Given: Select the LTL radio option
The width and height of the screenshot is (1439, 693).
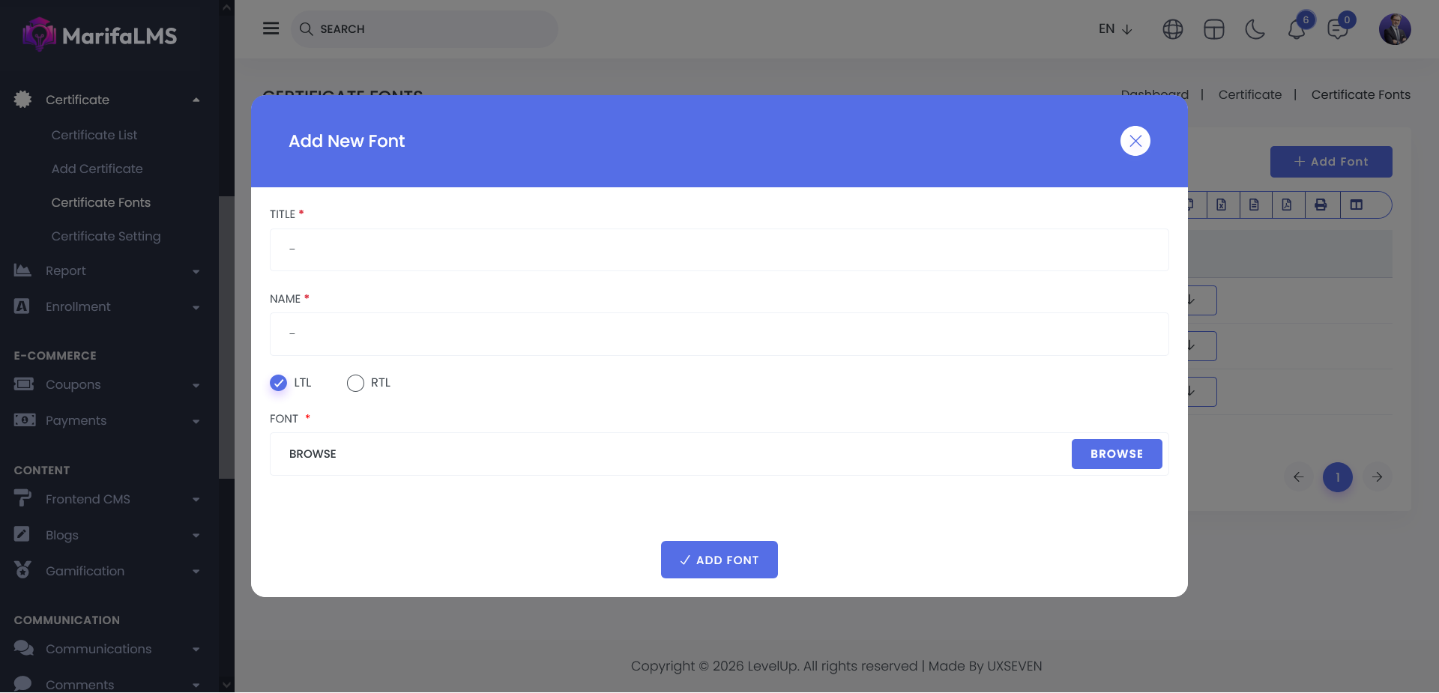Looking at the screenshot, I should [279, 383].
